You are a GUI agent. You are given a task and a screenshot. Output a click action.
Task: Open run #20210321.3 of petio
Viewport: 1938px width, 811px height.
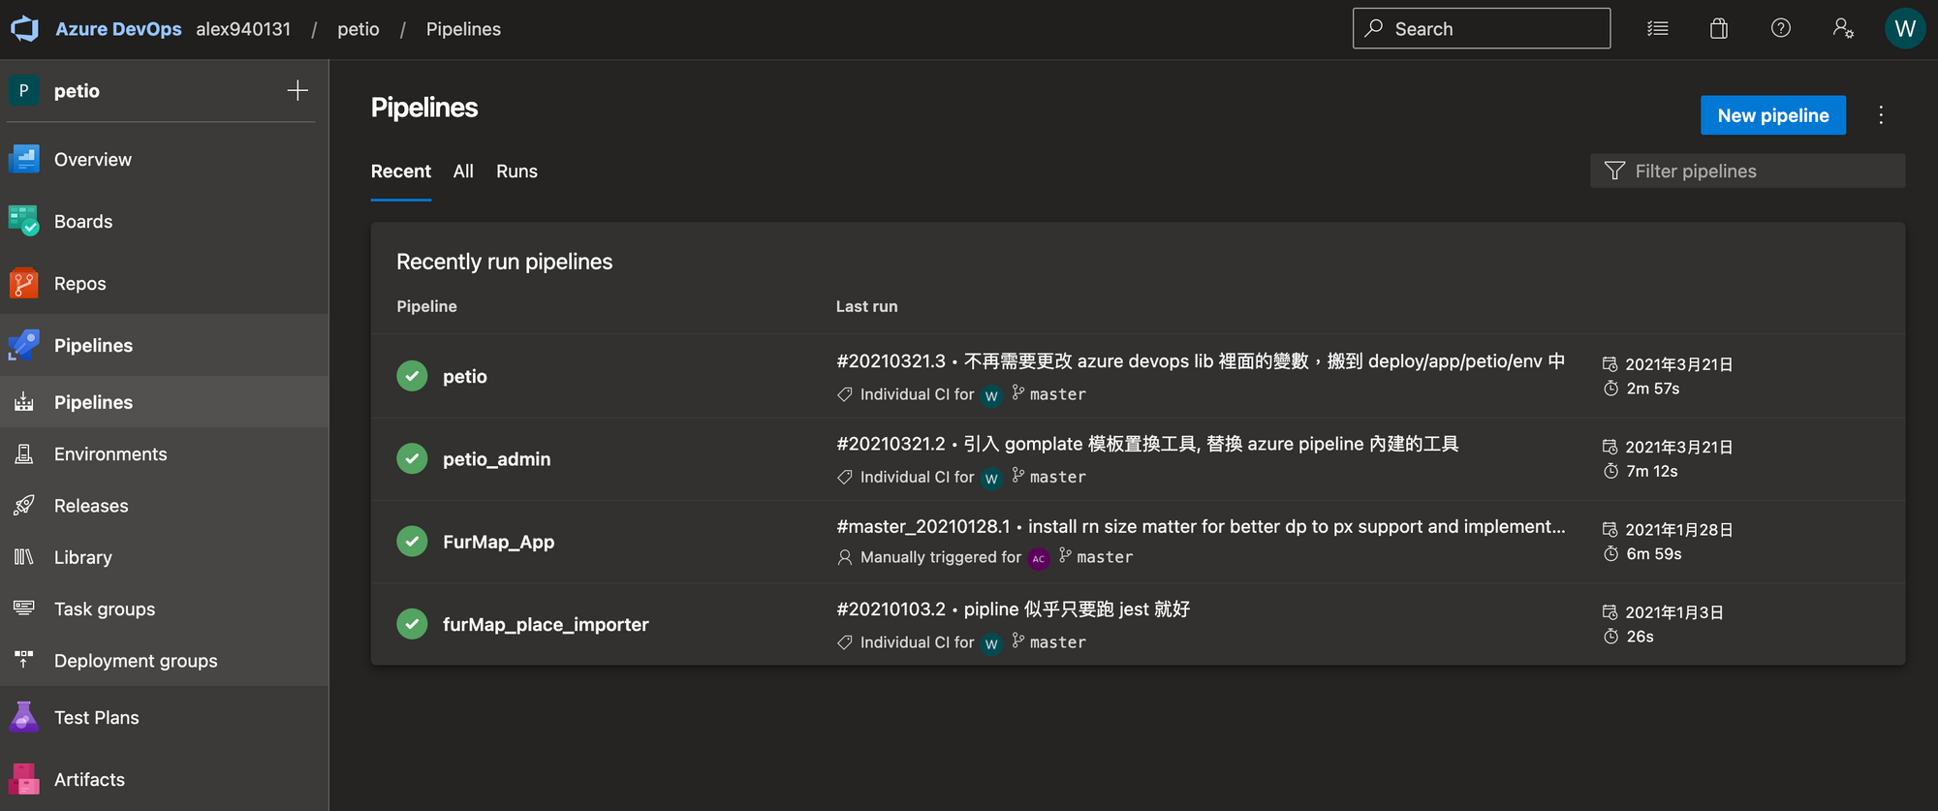click(x=1201, y=361)
